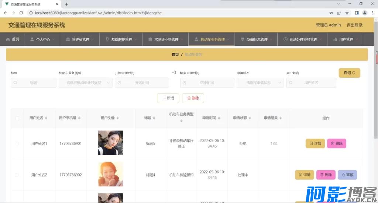
Task: Click the sort icon next to 申请状态
Action: coord(250,118)
